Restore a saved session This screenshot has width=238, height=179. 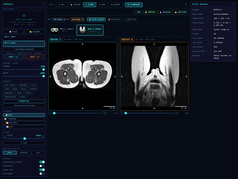pyautogui.click(x=181, y=12)
